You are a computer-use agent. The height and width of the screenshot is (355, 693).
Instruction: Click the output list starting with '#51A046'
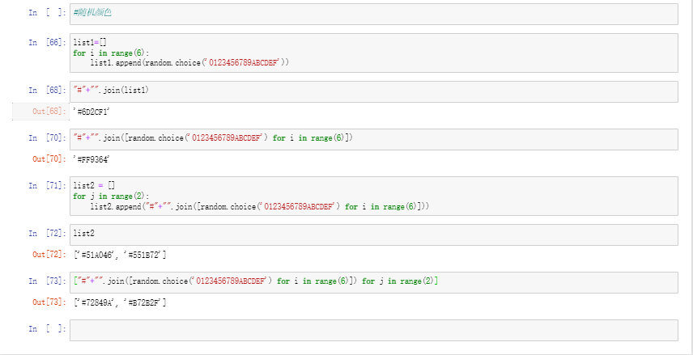120,255
